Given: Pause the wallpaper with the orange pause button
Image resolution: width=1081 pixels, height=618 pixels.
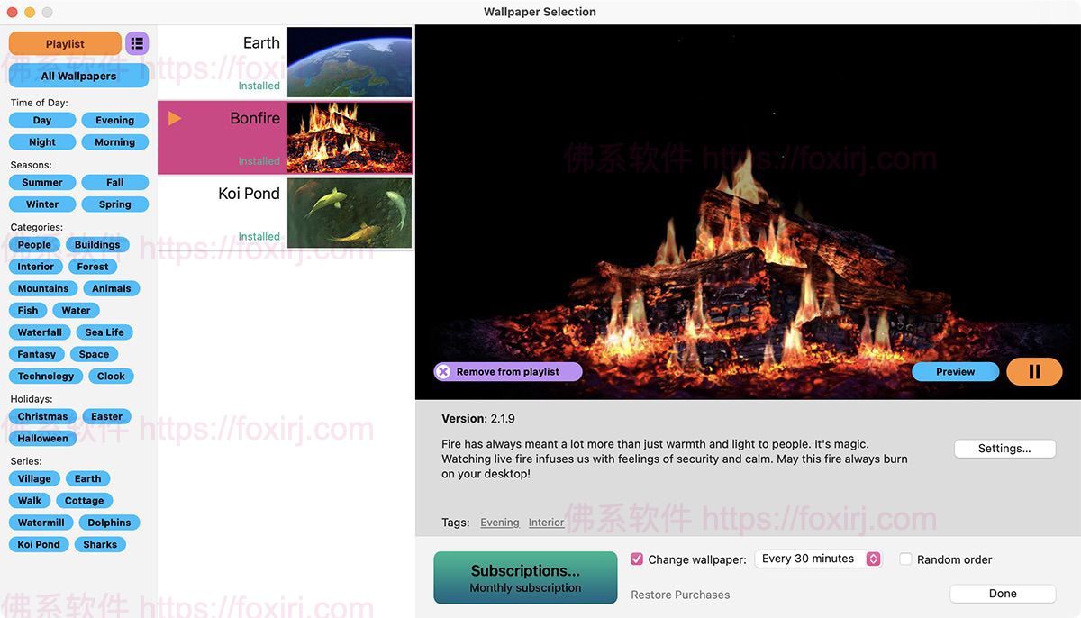Looking at the screenshot, I should pos(1034,371).
